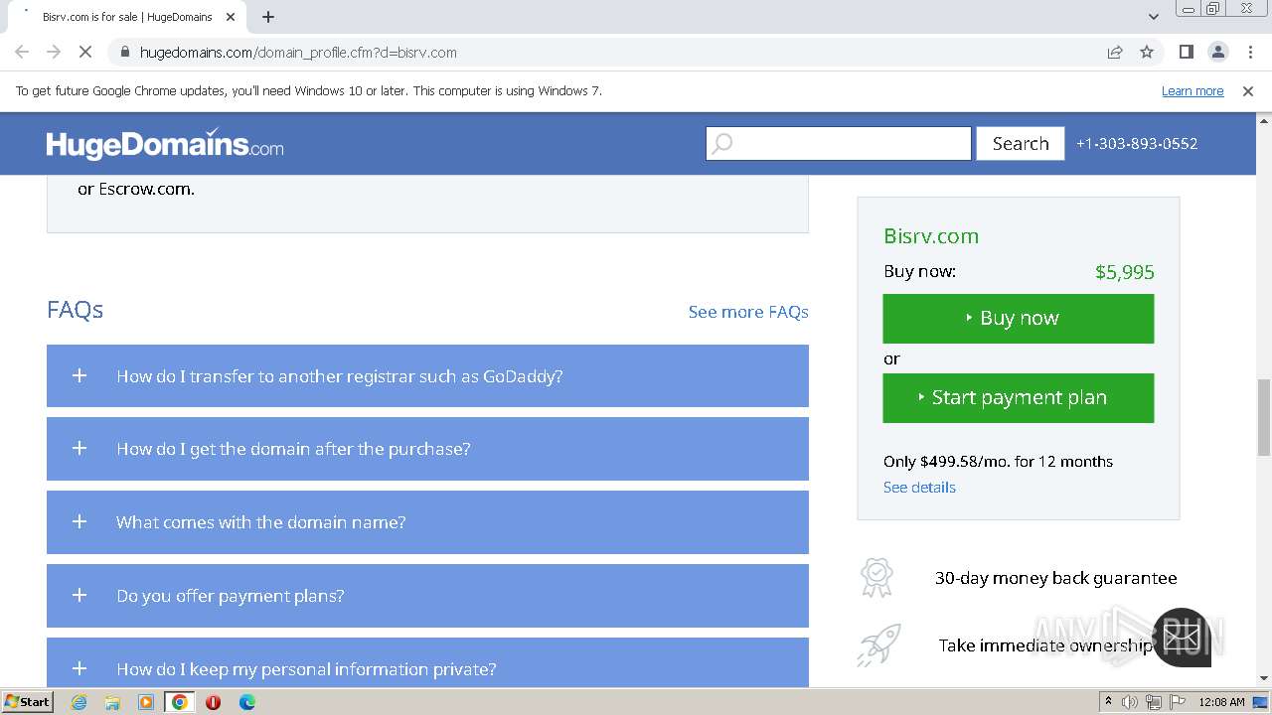Click the money back guarantee ribbon icon

(x=877, y=577)
